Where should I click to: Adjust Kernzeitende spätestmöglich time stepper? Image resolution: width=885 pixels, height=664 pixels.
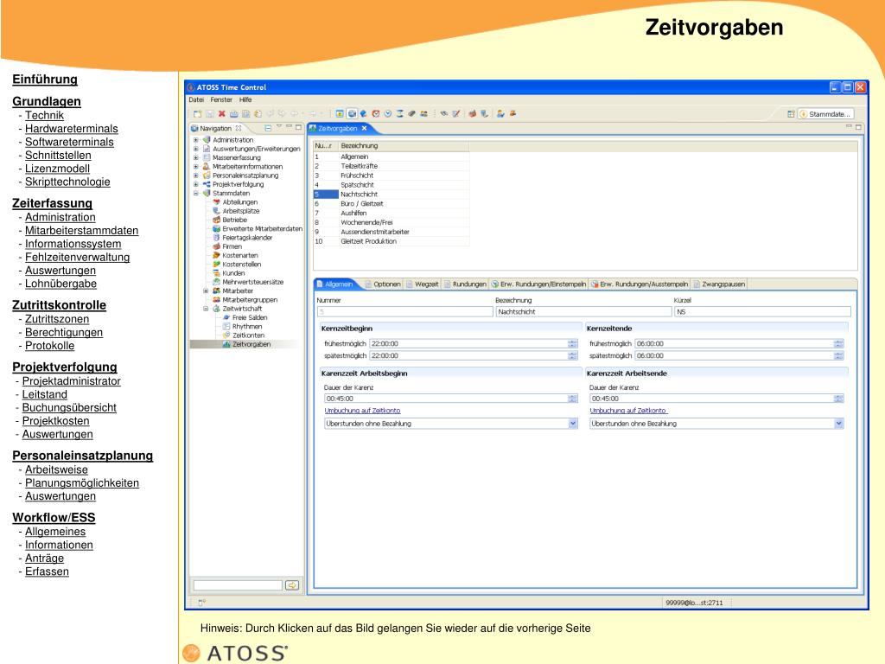pyautogui.click(x=838, y=355)
